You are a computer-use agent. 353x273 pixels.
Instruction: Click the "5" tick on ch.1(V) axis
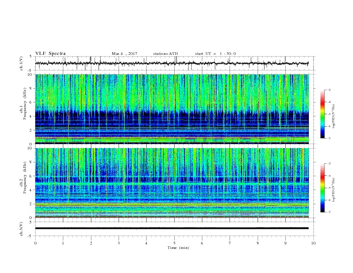pyautogui.click(x=31, y=57)
